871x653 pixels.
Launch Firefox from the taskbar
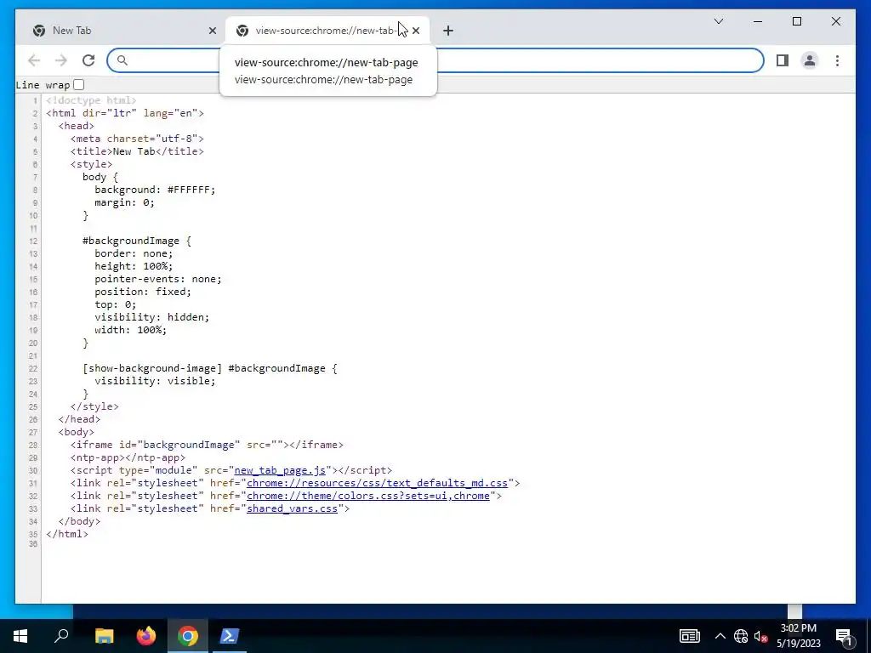tap(146, 636)
